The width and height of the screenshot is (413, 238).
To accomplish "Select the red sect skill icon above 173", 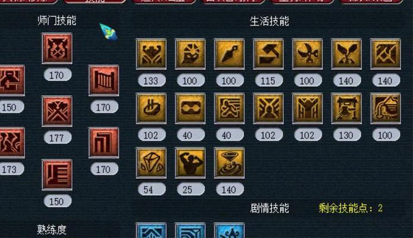I will [11, 142].
